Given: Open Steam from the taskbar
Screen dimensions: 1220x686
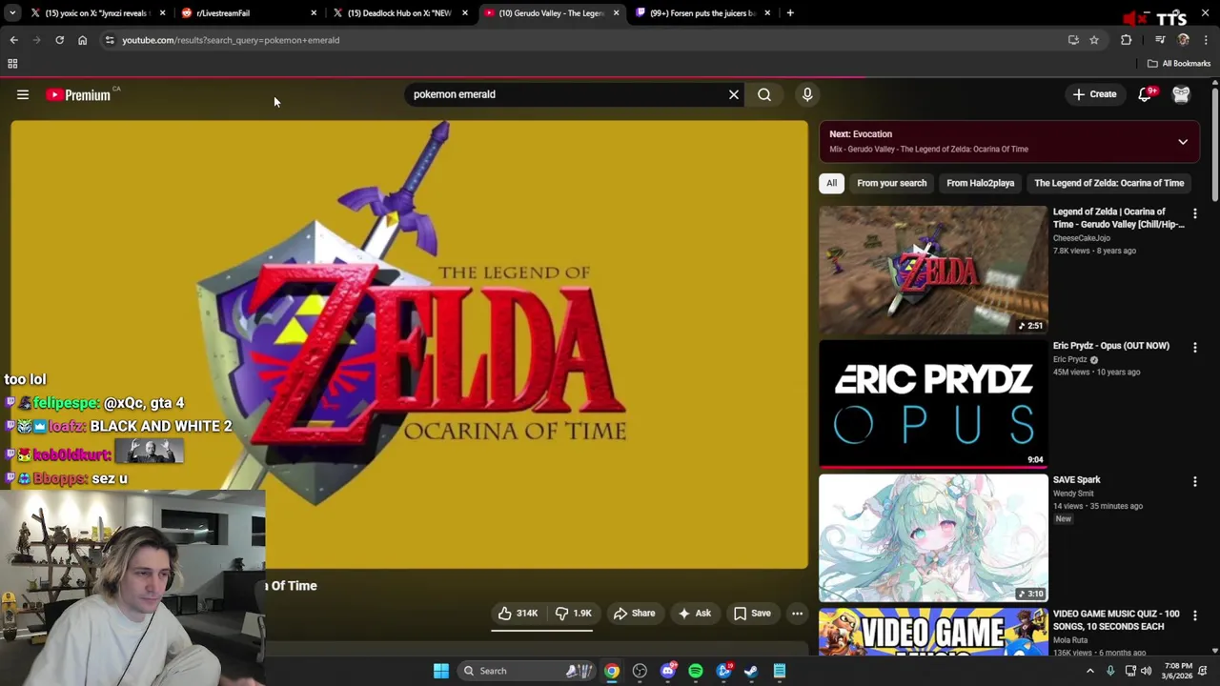Looking at the screenshot, I should tap(751, 671).
